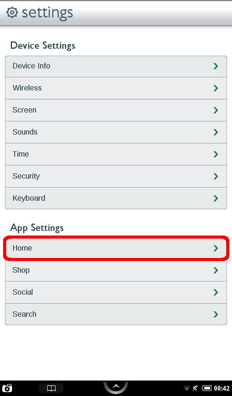Tap the Wi-Fi signal status icon
The image size is (232, 396).
point(187,388)
